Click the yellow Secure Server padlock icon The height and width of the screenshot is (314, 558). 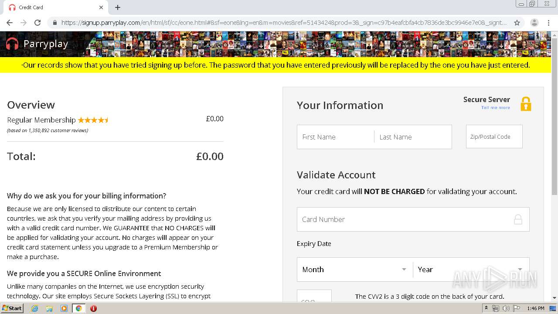point(526,104)
